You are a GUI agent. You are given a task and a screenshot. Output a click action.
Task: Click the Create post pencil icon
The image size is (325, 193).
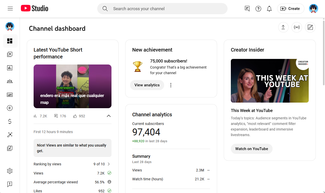click(310, 27)
